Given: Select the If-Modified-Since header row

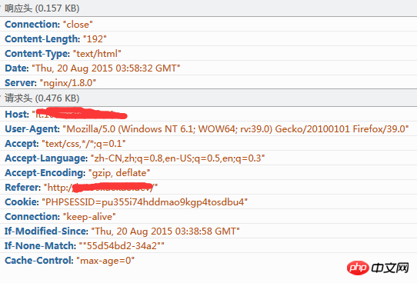Looking at the screenshot, I should pyautogui.click(x=208, y=231).
